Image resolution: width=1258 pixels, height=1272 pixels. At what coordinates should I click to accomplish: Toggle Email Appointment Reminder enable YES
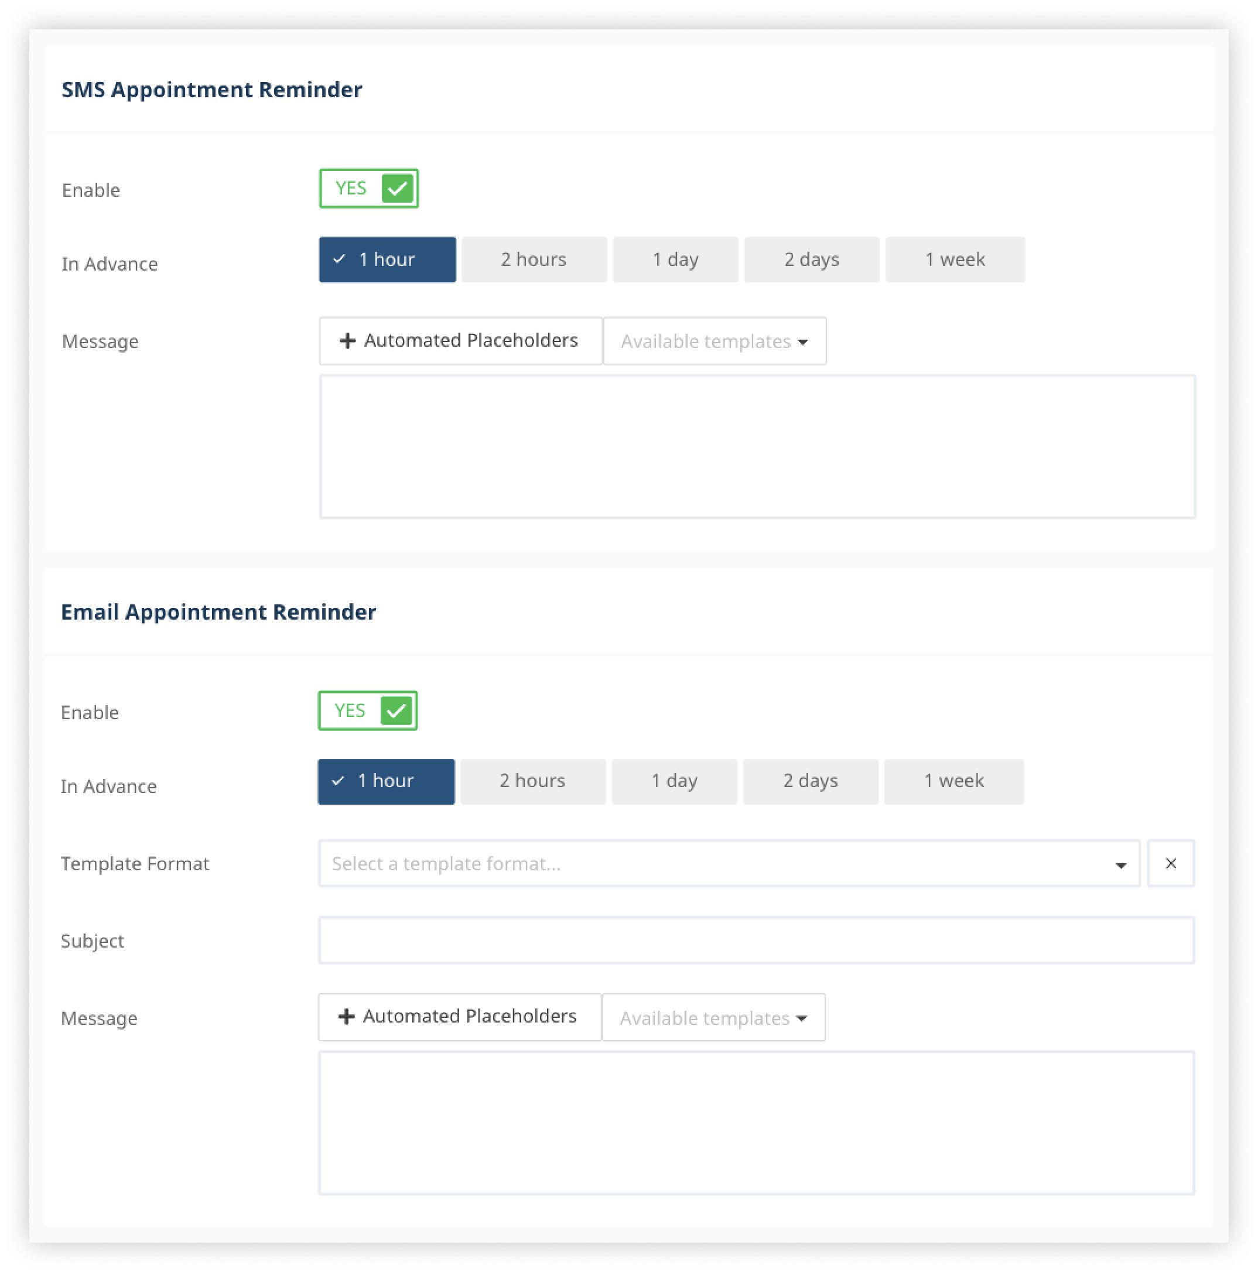(x=367, y=710)
